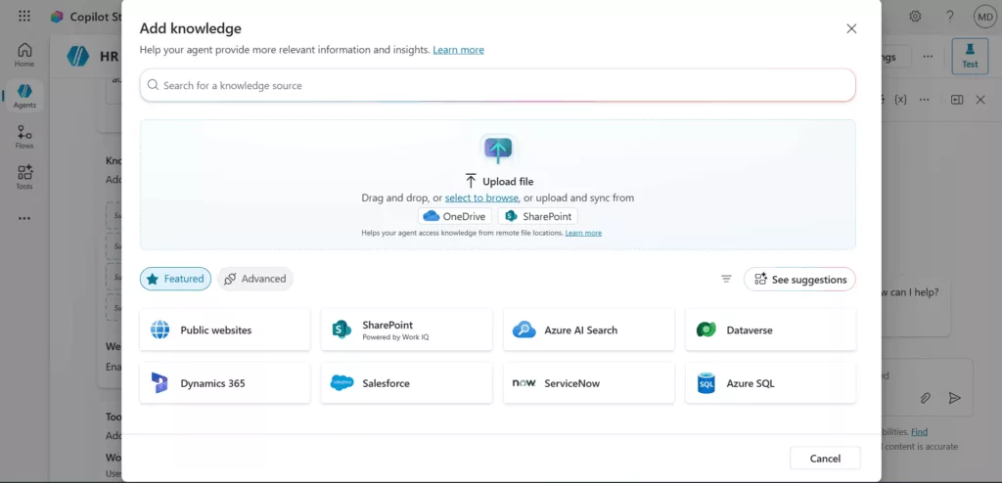
Task: Click the Learn more link under Add knowledge
Action: [x=458, y=49]
